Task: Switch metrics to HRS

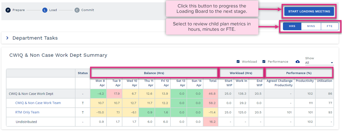Action: point(292,26)
